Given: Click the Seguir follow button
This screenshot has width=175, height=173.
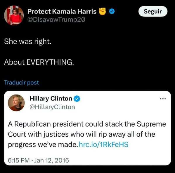Looking at the screenshot, I should click(153, 11).
